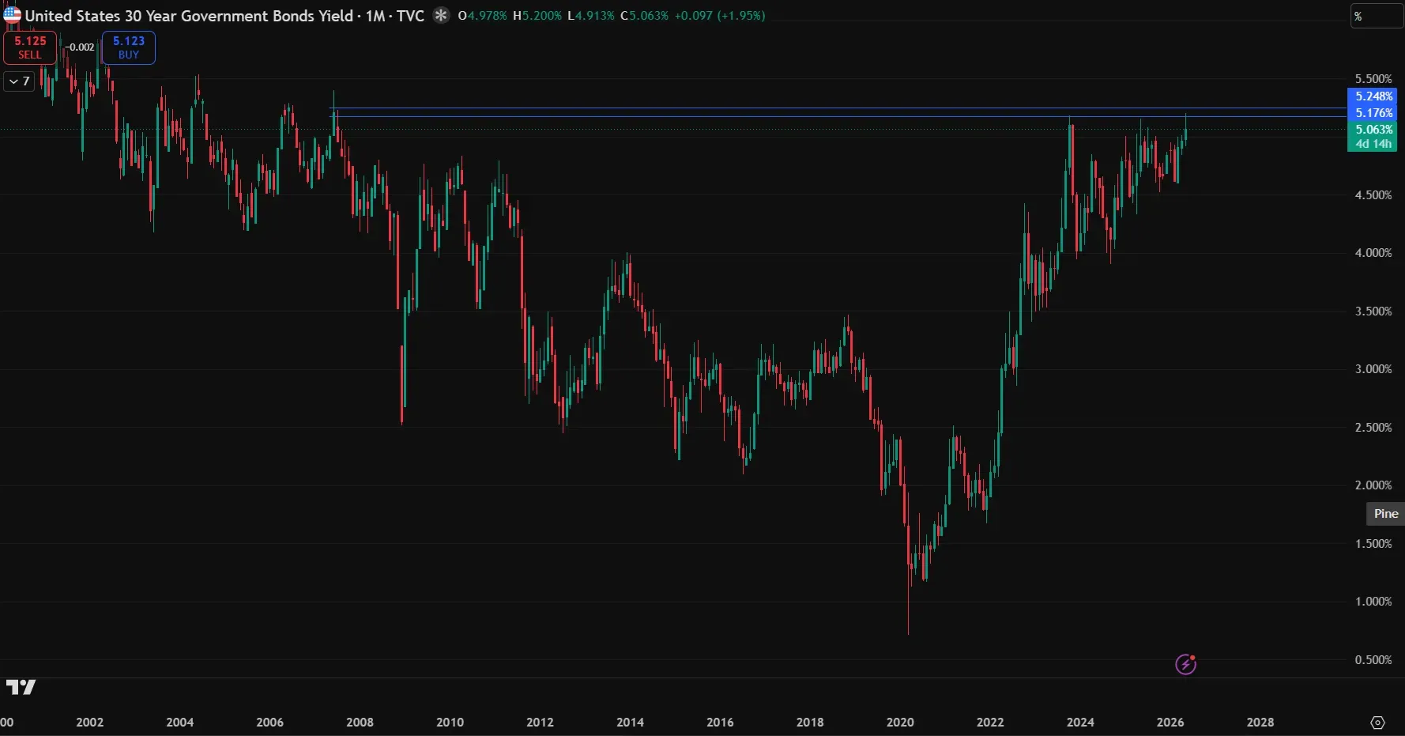Click the 3.500% price axis label
The image size is (1405, 736).
coord(1373,311)
